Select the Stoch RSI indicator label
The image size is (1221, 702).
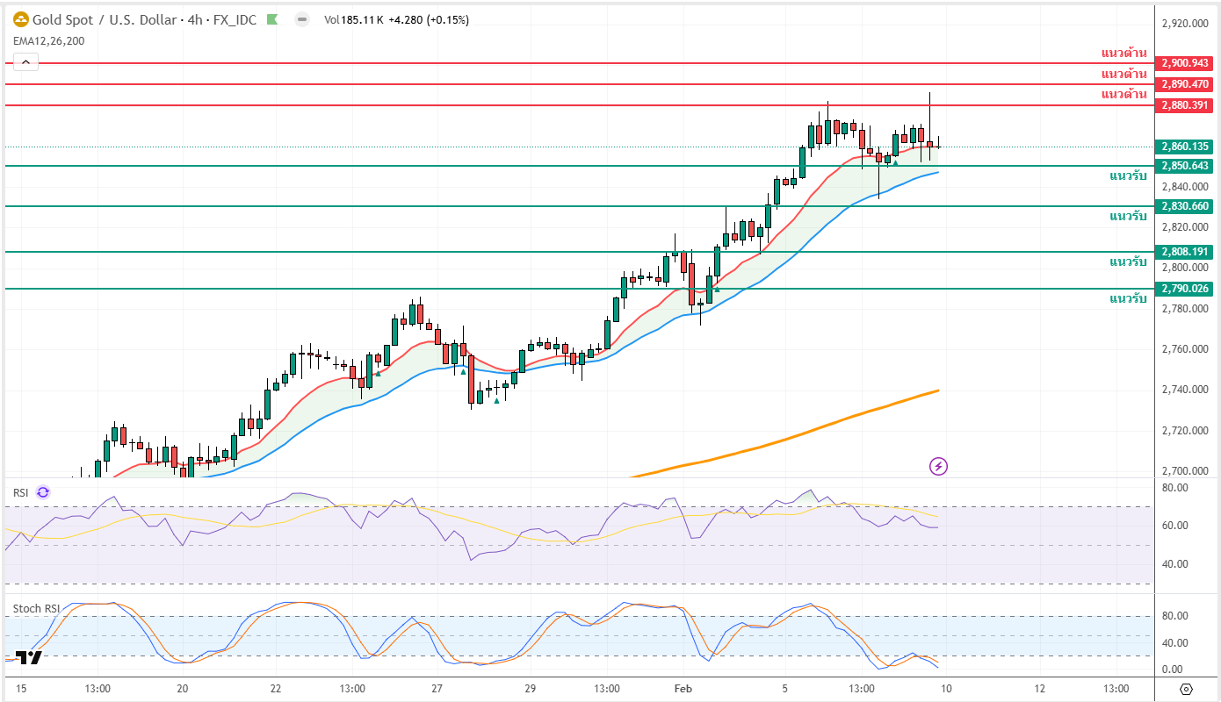[x=36, y=608]
